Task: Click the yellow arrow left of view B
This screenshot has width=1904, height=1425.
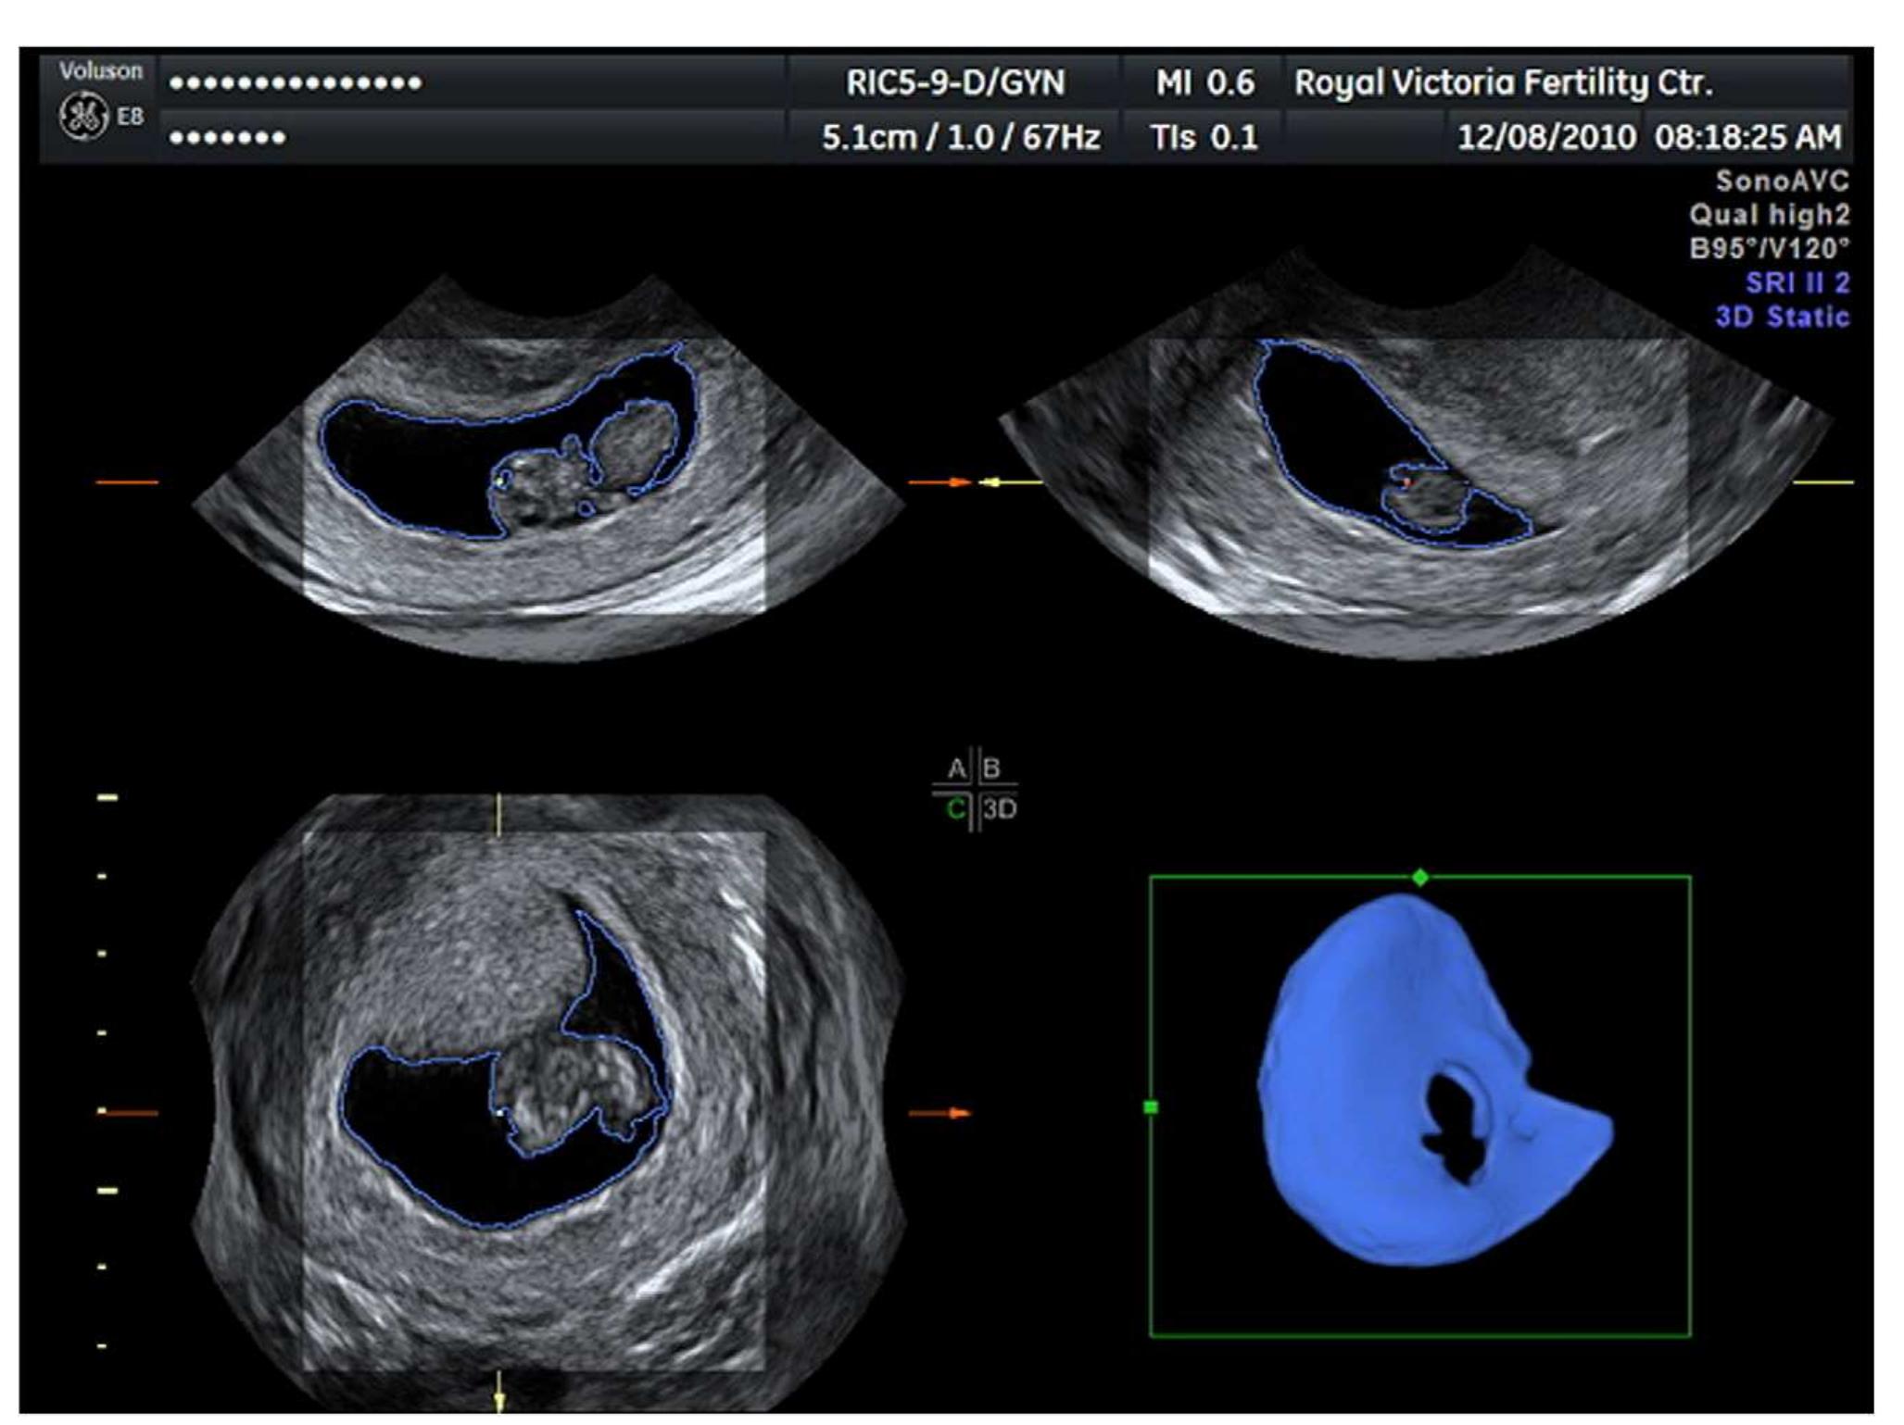Action: pyautogui.click(x=1013, y=482)
